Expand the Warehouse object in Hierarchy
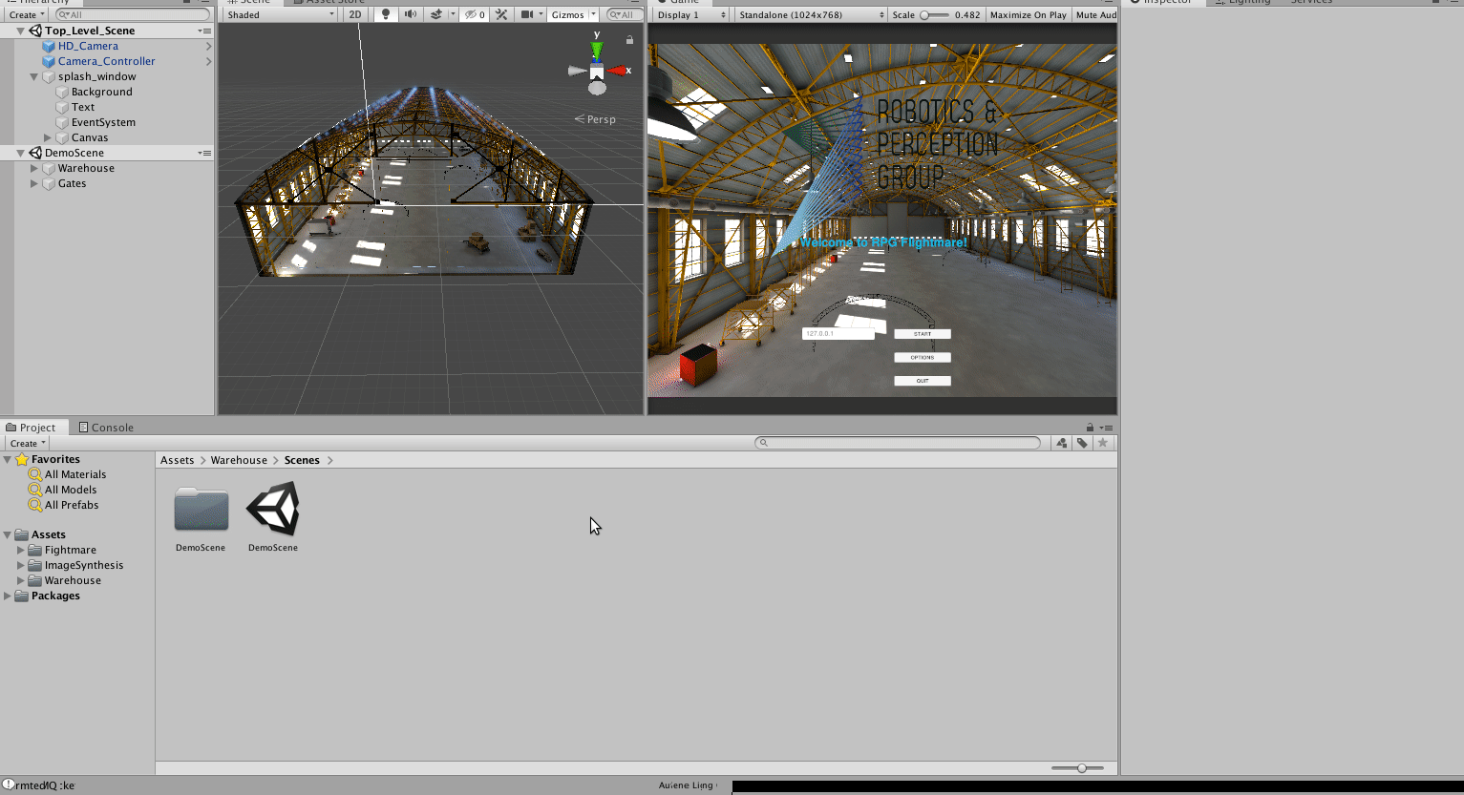Viewport: 1464px width, 795px height. (x=33, y=168)
